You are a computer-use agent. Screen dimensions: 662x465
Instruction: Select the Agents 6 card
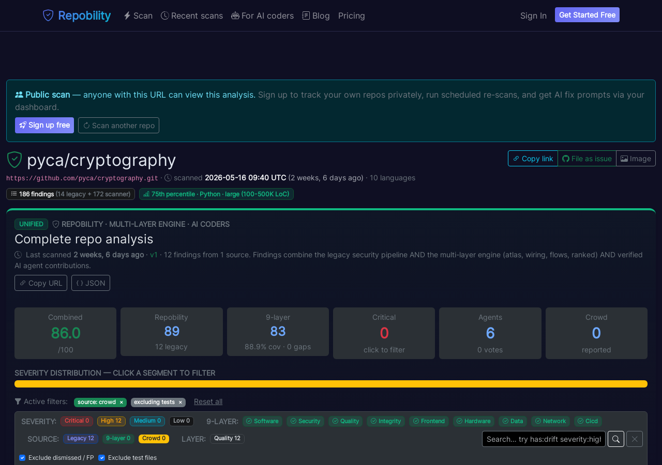coord(490,333)
